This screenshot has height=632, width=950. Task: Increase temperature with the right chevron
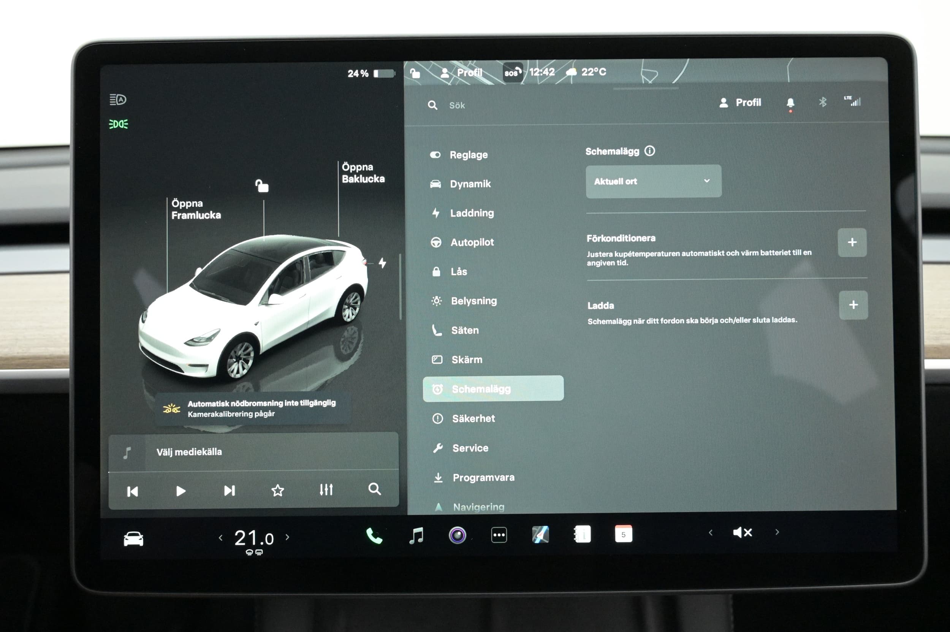point(287,537)
